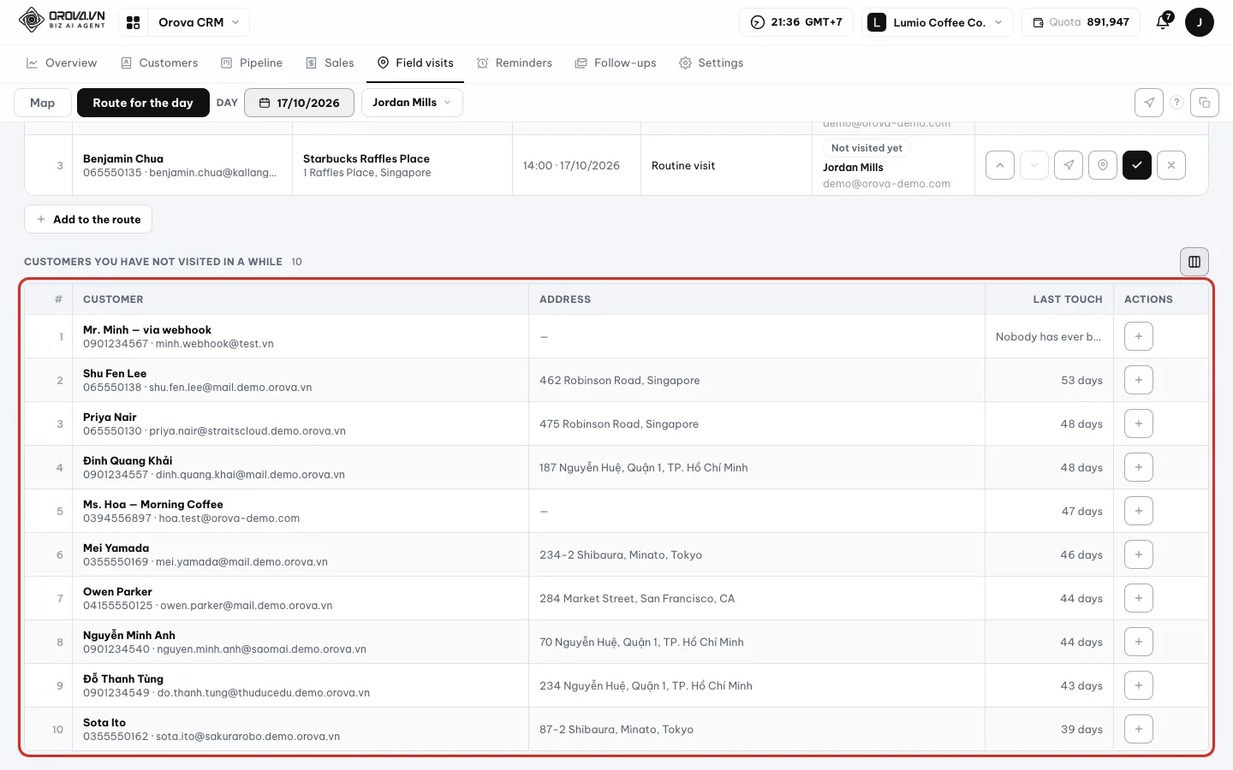Add Owen Parker using the plus icon

[1139, 598]
